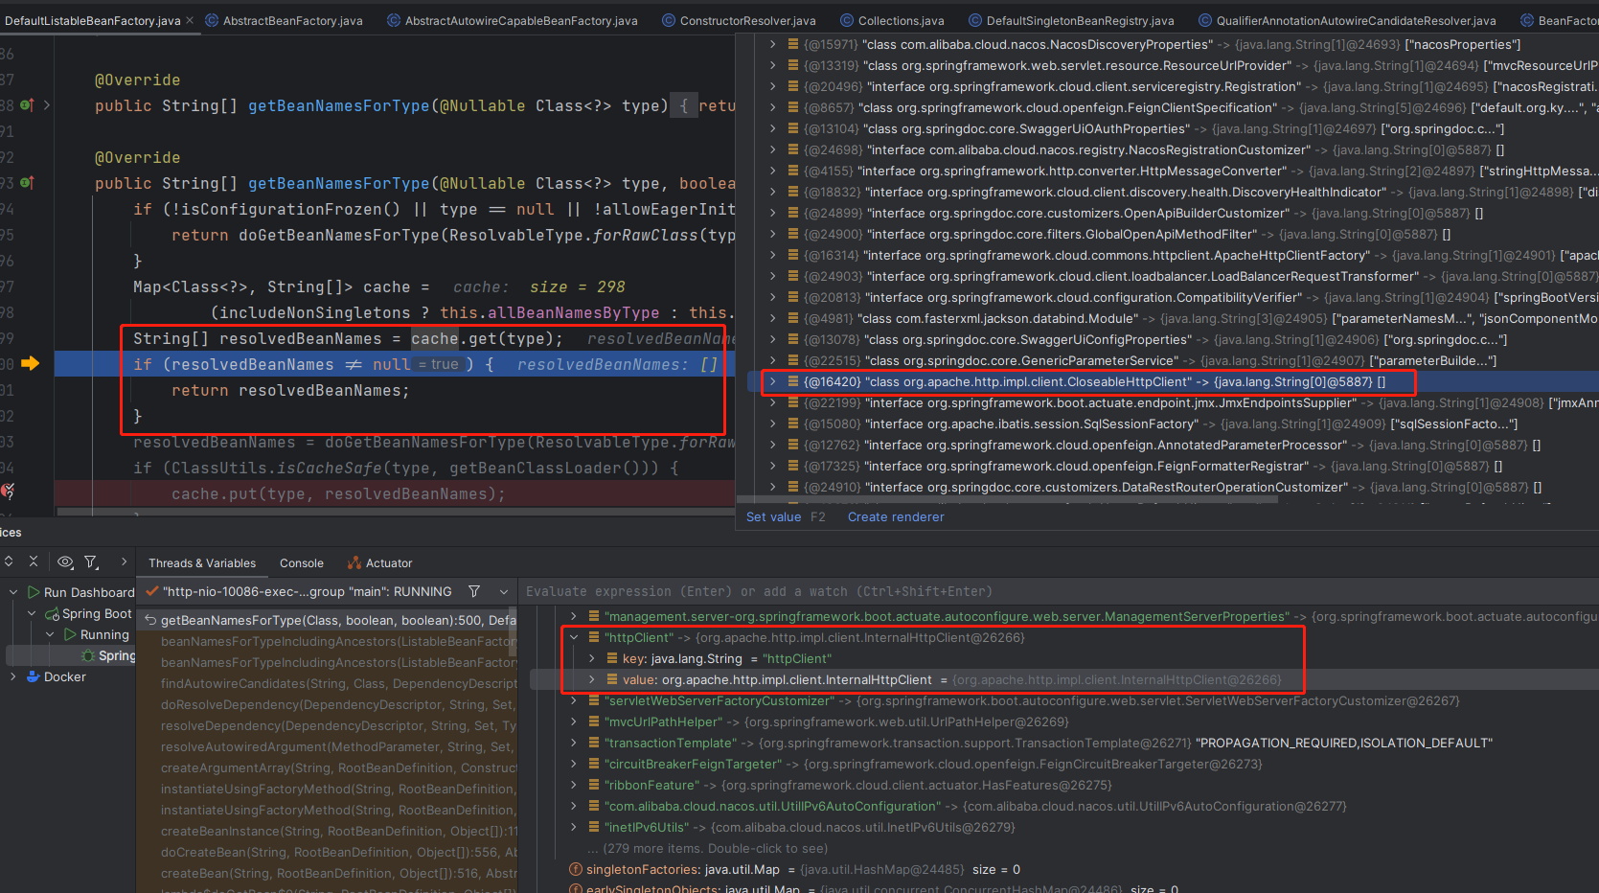
Task: Click the implements gutter icon at line 93
Action: [x=27, y=183]
